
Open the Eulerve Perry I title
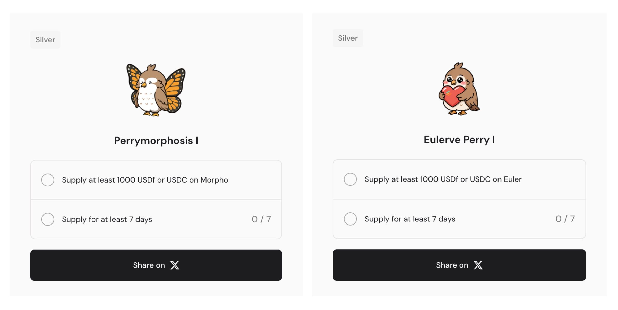pos(459,140)
